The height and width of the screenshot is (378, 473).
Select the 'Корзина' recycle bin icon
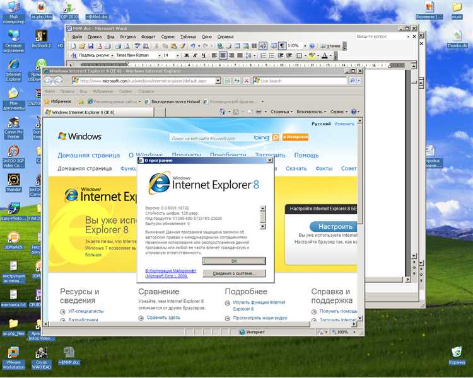coord(457,355)
